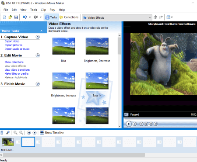Click View video transitions link
The image size is (197, 162).
17,70
